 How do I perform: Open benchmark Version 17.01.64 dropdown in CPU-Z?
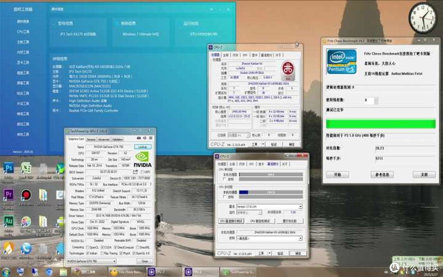(269, 206)
